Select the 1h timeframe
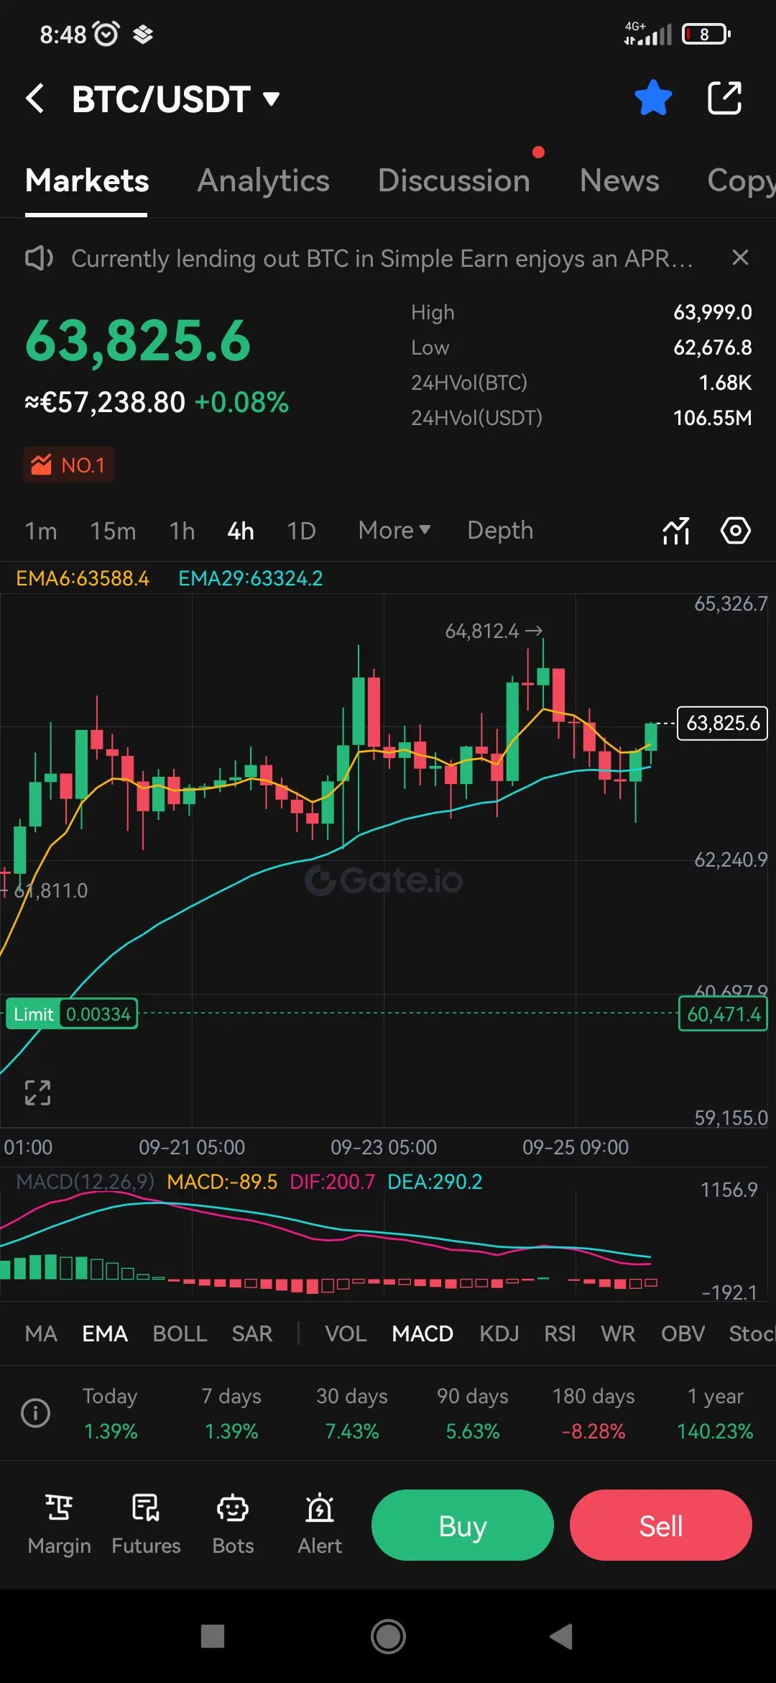This screenshot has width=776, height=1683. 182,531
